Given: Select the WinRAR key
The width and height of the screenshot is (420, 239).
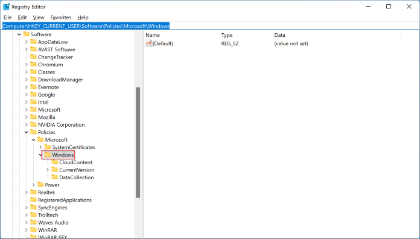Looking at the screenshot, I should pos(48,230).
